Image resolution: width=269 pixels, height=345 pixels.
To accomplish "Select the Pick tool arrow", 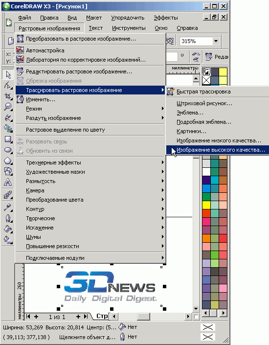I will 8,75.
